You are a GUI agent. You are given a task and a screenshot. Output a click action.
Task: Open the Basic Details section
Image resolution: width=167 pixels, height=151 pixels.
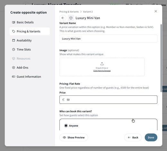(x=30, y=22)
